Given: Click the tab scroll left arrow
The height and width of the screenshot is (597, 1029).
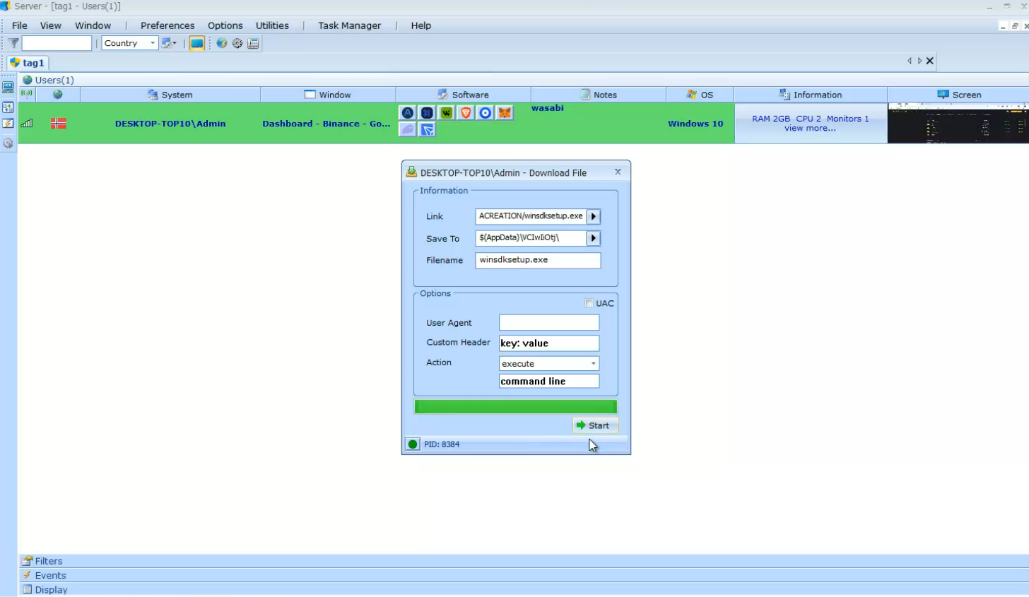Looking at the screenshot, I should click(910, 61).
